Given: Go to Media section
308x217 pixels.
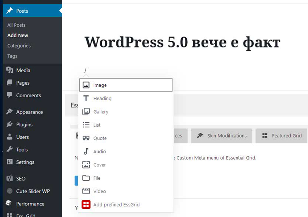Looking at the screenshot, I should tap(23, 71).
